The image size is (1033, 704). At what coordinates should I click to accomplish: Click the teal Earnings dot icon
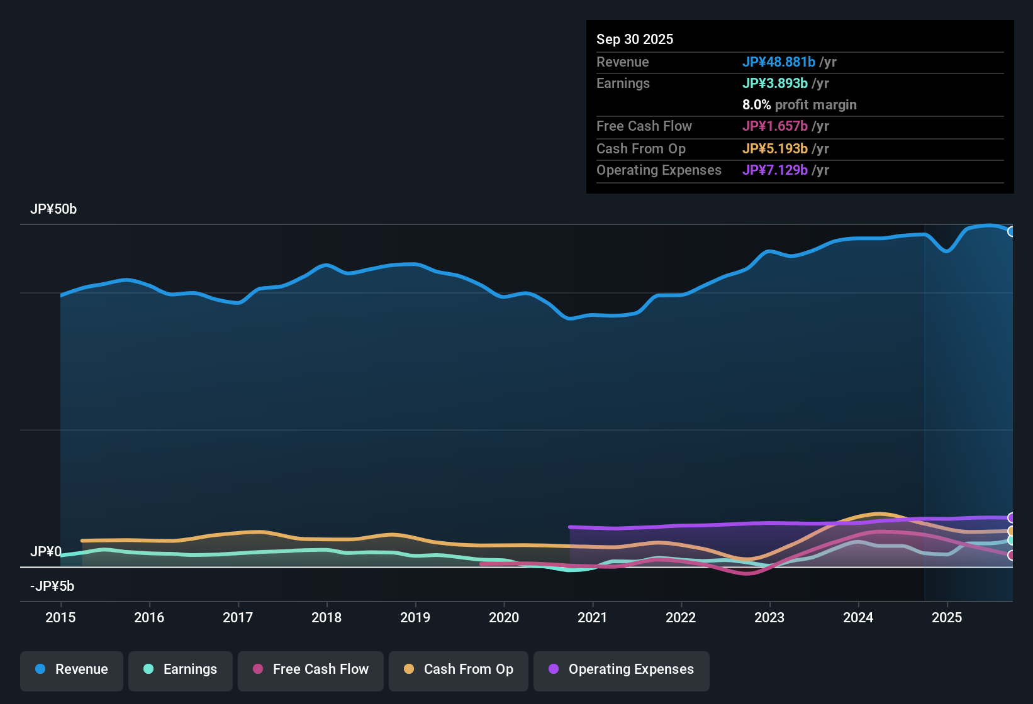click(148, 669)
